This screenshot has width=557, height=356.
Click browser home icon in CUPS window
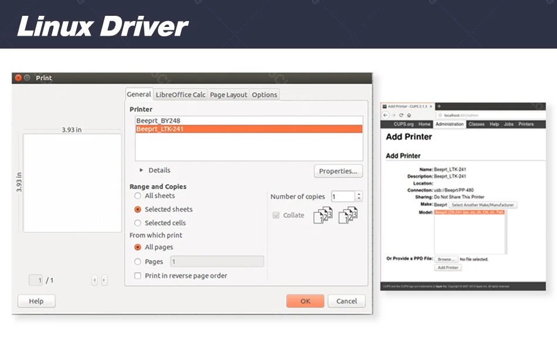pos(409,115)
